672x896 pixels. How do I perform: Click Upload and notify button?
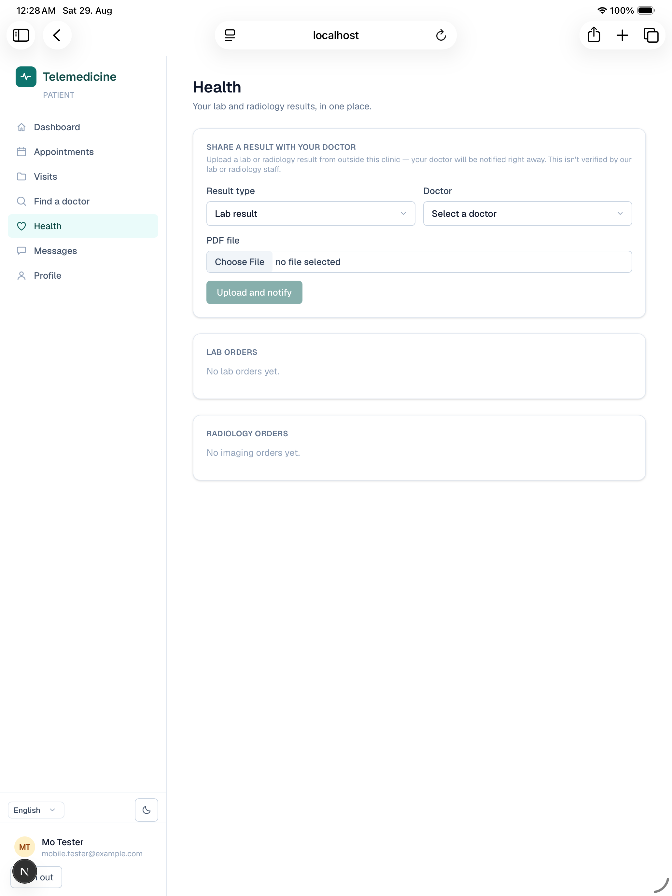point(254,292)
